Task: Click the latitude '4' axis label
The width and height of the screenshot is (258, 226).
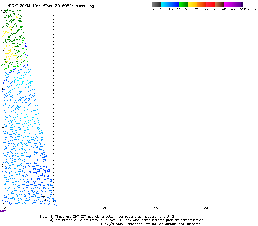Action: pyautogui.click(x=3, y=127)
